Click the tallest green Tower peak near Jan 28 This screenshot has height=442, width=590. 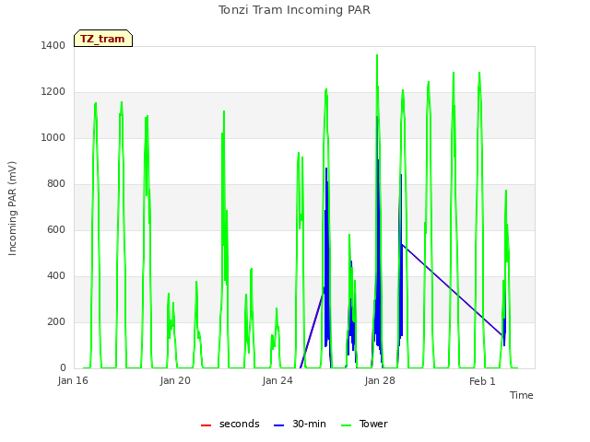(x=377, y=56)
